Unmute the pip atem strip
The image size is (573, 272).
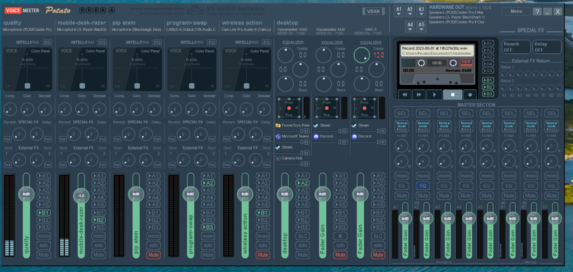153,255
